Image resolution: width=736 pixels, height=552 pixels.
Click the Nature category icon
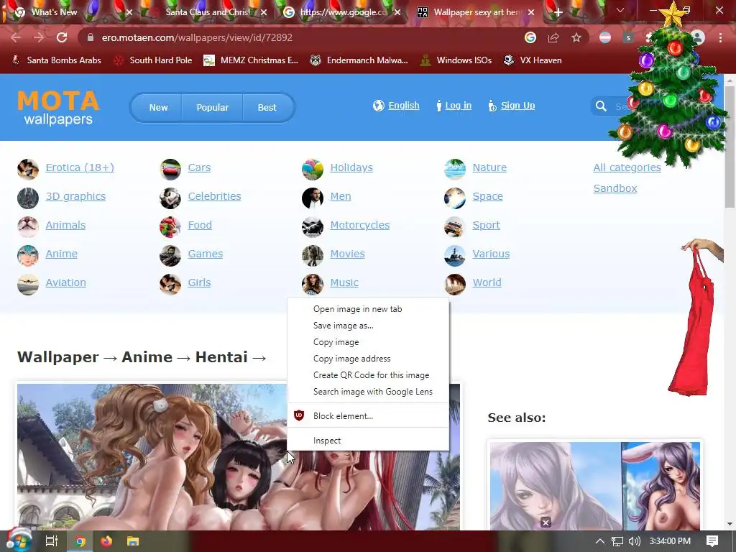click(455, 169)
